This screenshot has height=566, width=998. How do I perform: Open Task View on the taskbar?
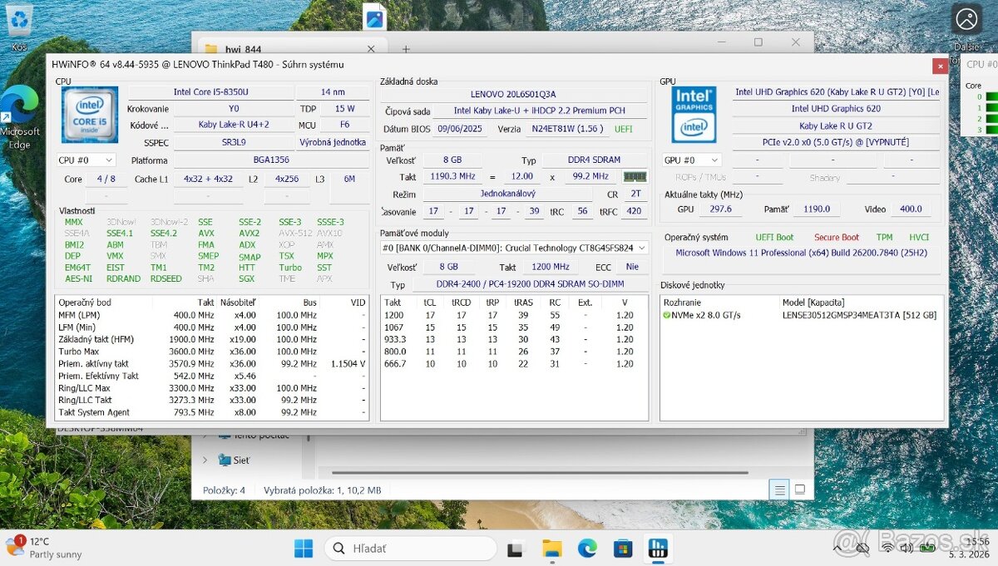516,549
